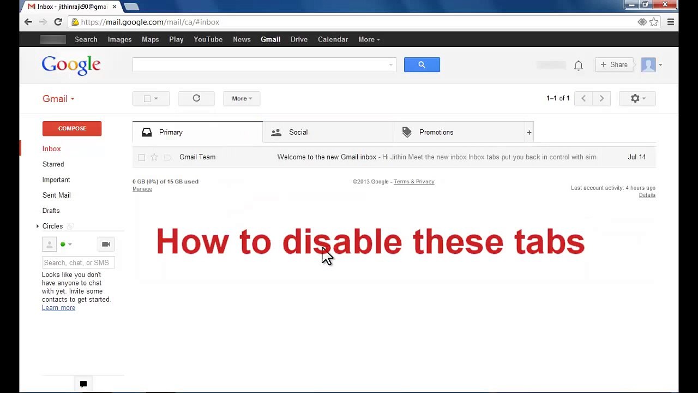Switch to the Primary tab

coord(197,132)
